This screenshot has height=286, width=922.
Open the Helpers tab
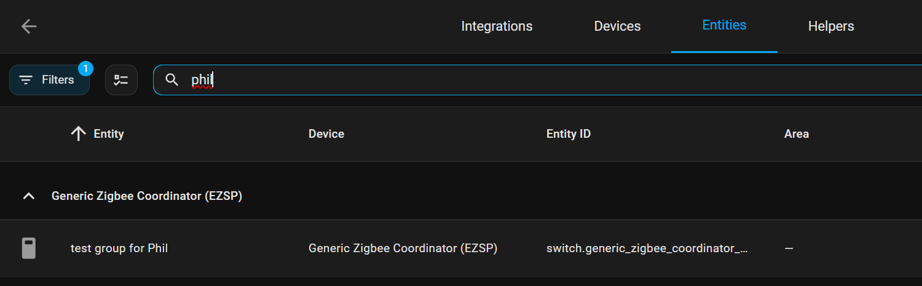[x=830, y=26]
